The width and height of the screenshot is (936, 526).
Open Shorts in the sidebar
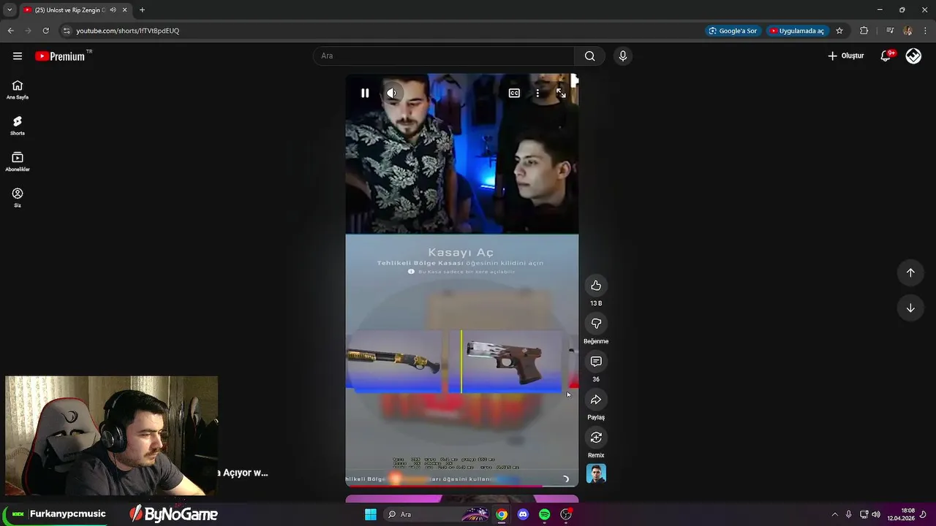click(18, 126)
